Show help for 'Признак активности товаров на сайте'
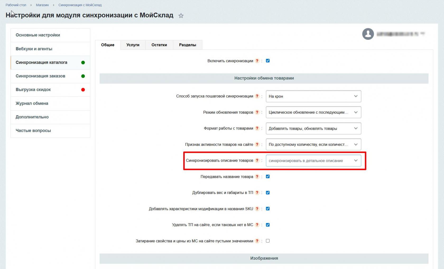Viewport: 444px width, 269px height. tap(257, 145)
